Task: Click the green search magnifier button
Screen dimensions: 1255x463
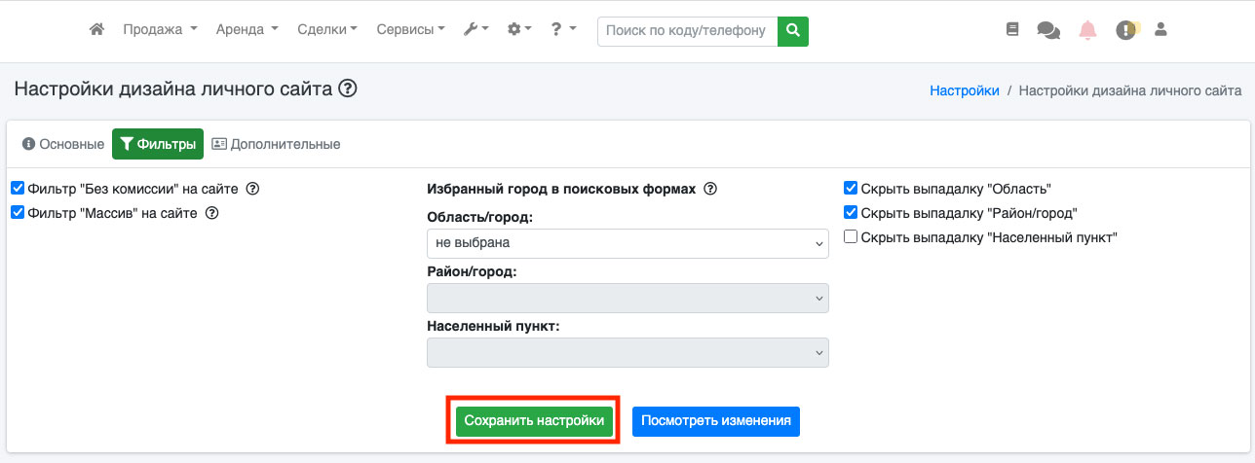Action: click(793, 31)
